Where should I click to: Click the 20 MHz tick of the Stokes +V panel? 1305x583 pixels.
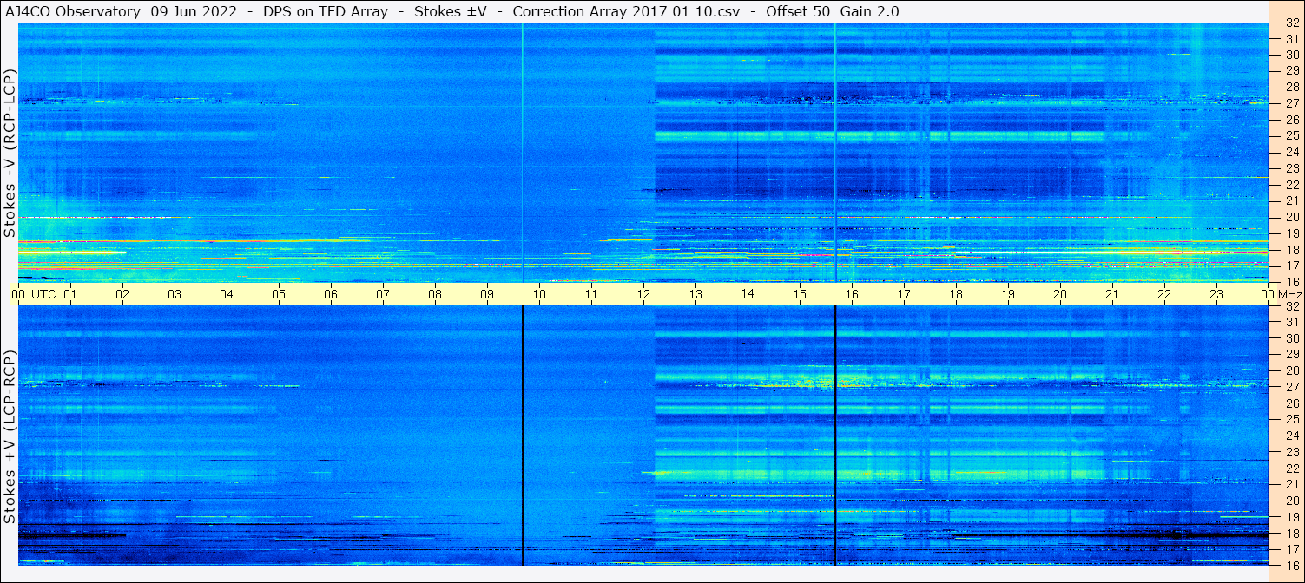pos(1291,501)
